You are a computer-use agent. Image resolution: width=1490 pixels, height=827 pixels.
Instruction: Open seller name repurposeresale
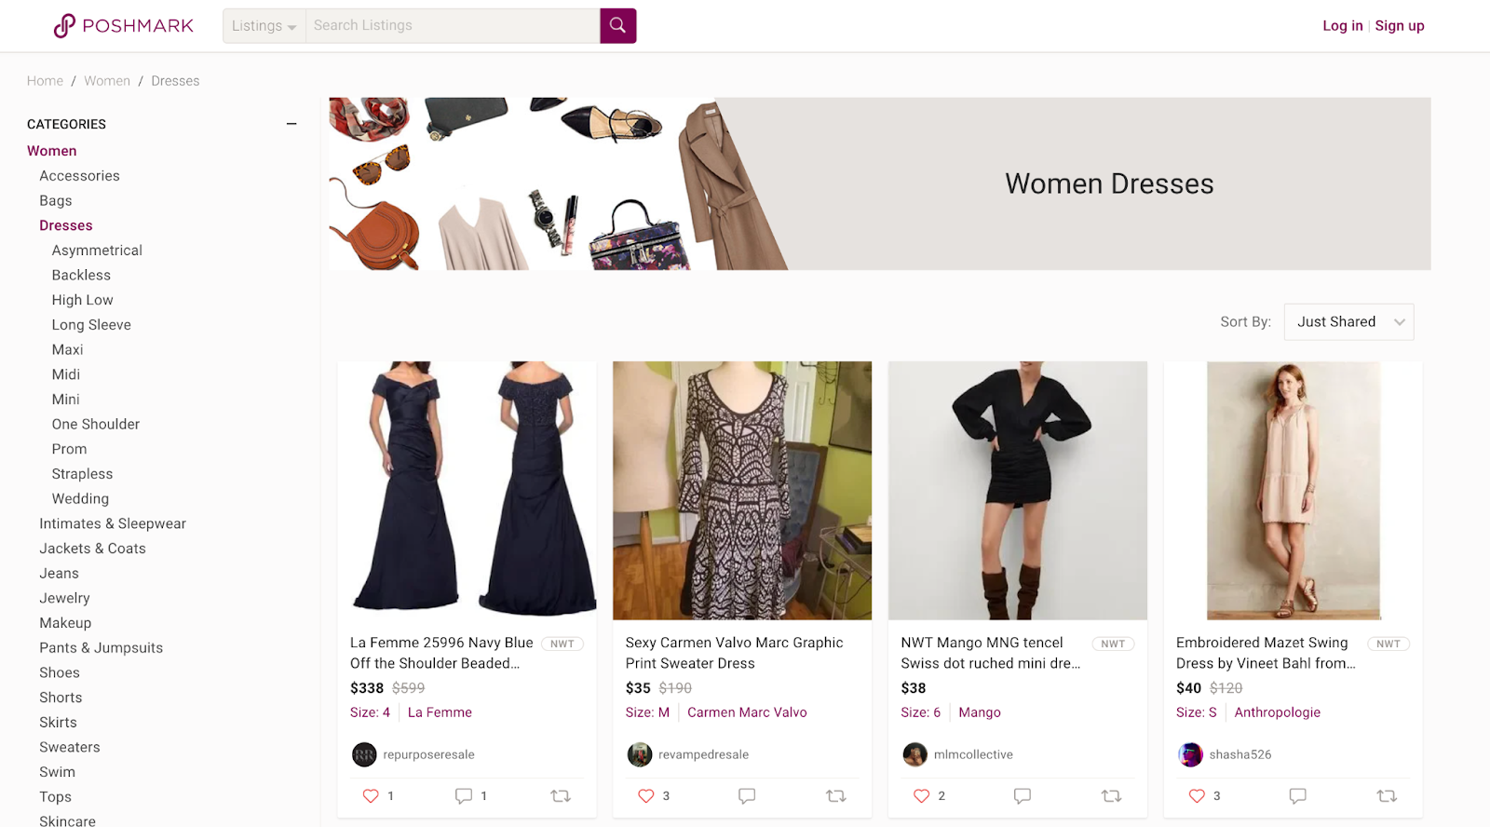click(x=428, y=754)
